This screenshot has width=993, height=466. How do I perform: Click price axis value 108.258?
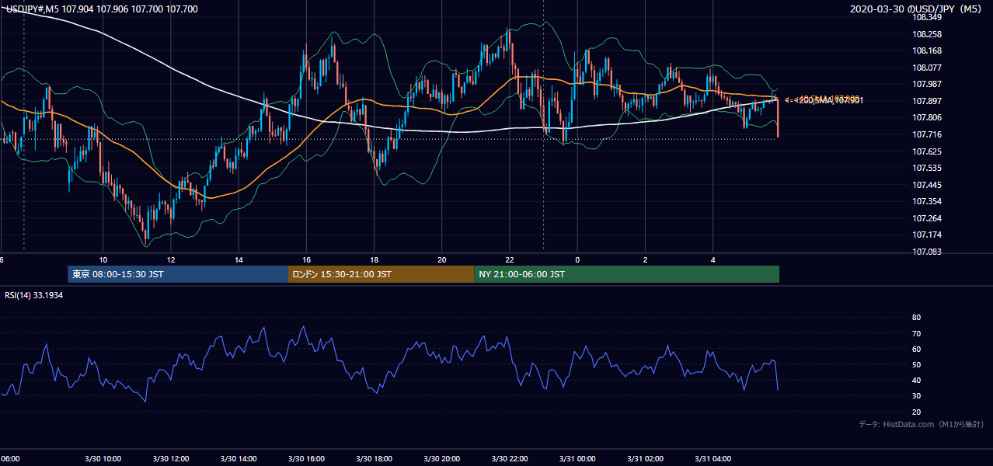click(x=926, y=34)
